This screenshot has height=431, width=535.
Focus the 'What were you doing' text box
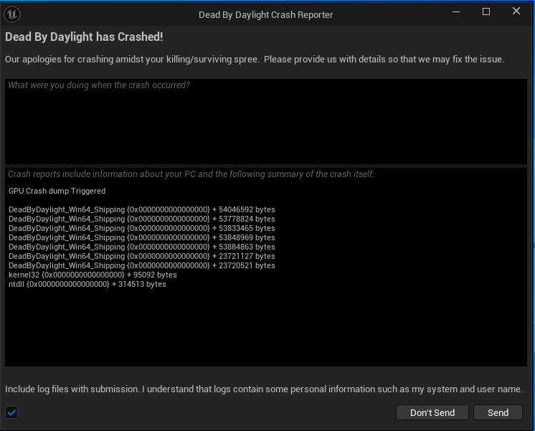266,121
